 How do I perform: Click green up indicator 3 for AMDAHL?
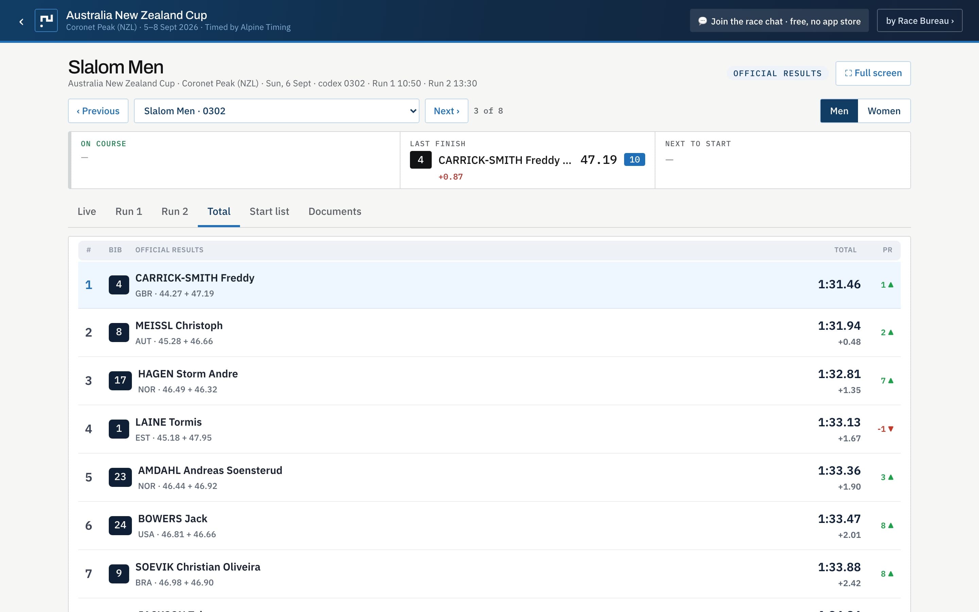click(887, 477)
